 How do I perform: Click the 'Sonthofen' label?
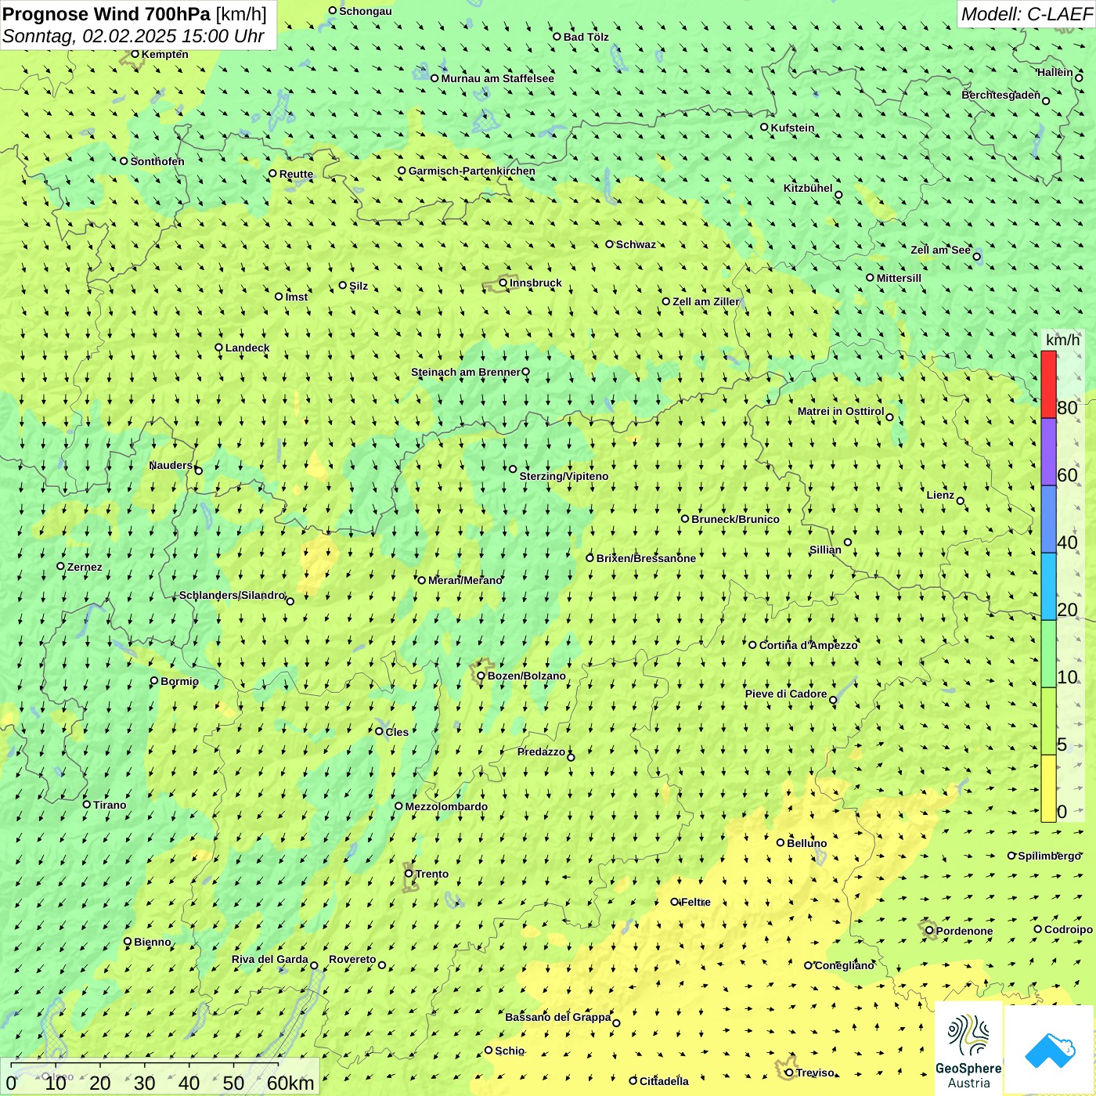click(x=157, y=161)
